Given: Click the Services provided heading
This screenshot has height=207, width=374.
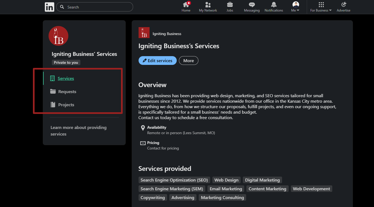Looking at the screenshot, I should [x=165, y=169].
